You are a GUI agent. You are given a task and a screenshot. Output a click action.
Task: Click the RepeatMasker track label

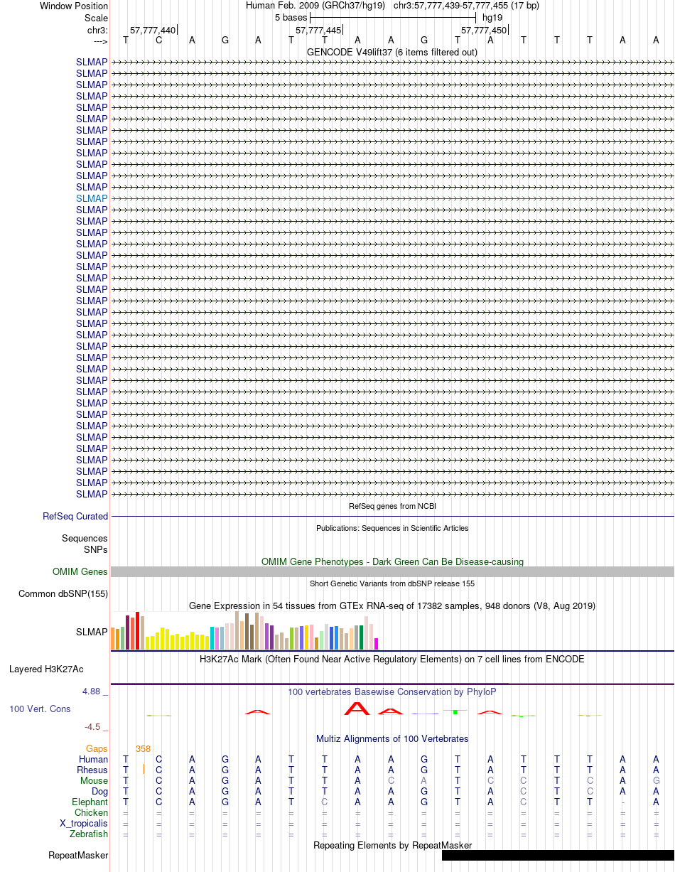[78, 856]
